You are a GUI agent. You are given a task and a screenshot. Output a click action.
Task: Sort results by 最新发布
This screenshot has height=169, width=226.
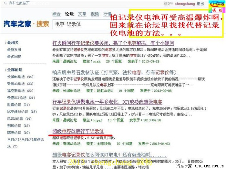click(x=14, y=50)
